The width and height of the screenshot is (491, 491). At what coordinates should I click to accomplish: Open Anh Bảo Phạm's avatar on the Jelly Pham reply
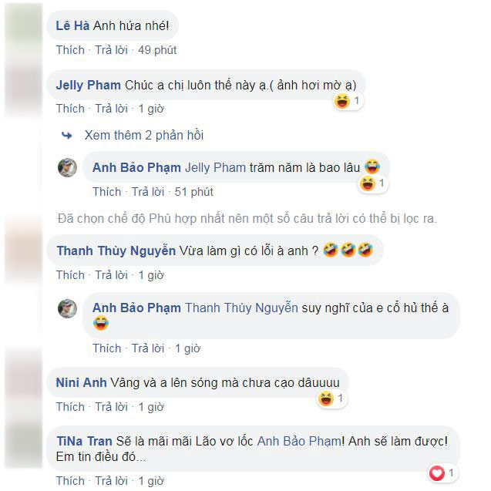67,167
